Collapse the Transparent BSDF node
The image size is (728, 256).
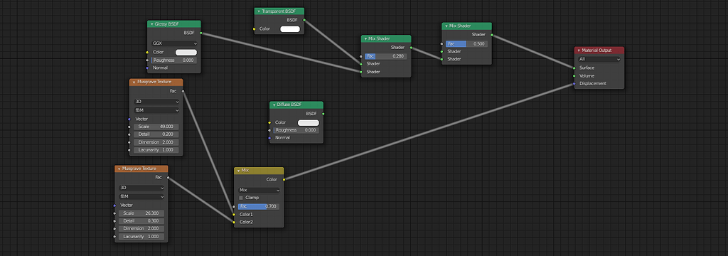[x=259, y=11]
